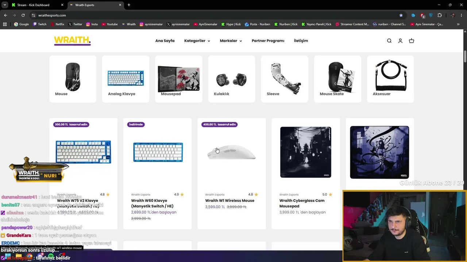
Task: Open a new browser tab
Action: [129, 5]
